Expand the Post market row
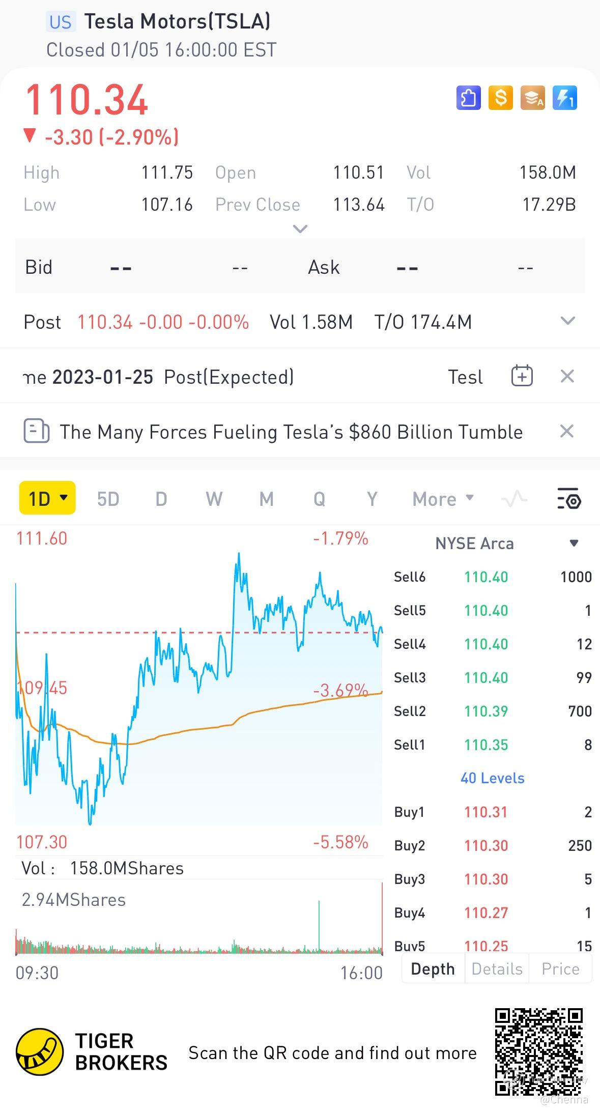Image resolution: width=600 pixels, height=1113 pixels. point(567,321)
